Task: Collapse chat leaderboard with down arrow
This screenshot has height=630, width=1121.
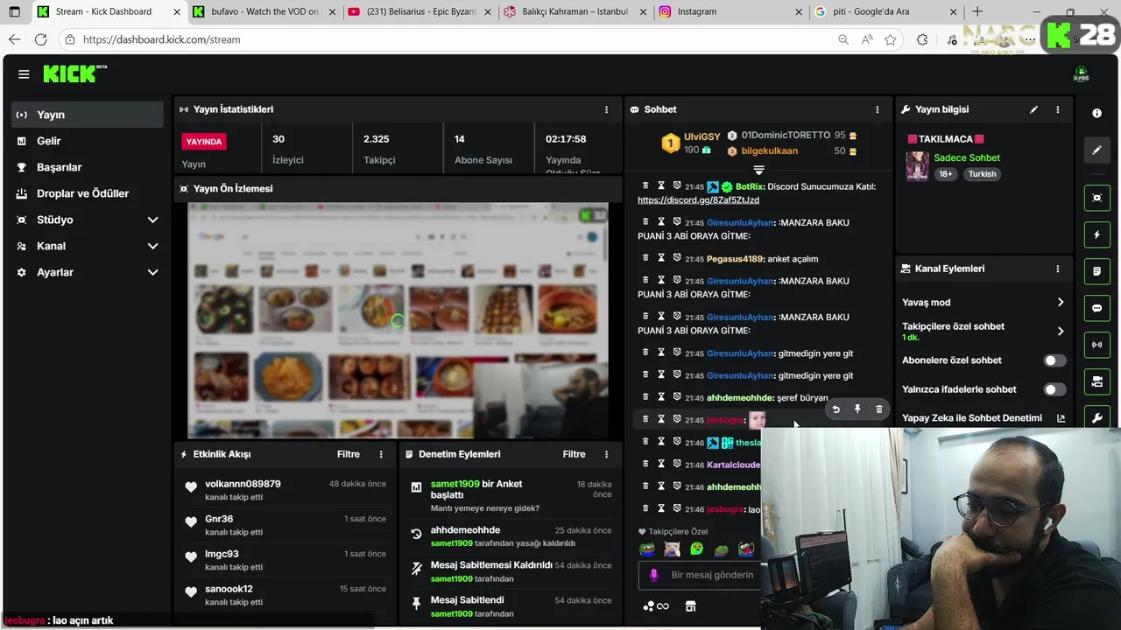Action: [x=758, y=170]
